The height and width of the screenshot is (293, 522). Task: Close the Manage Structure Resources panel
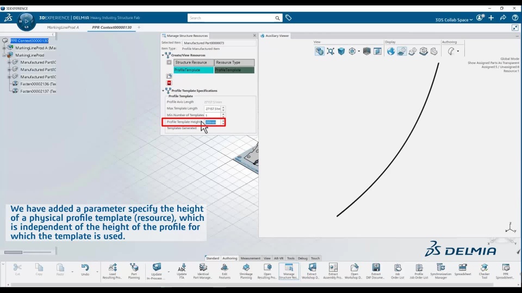(254, 35)
